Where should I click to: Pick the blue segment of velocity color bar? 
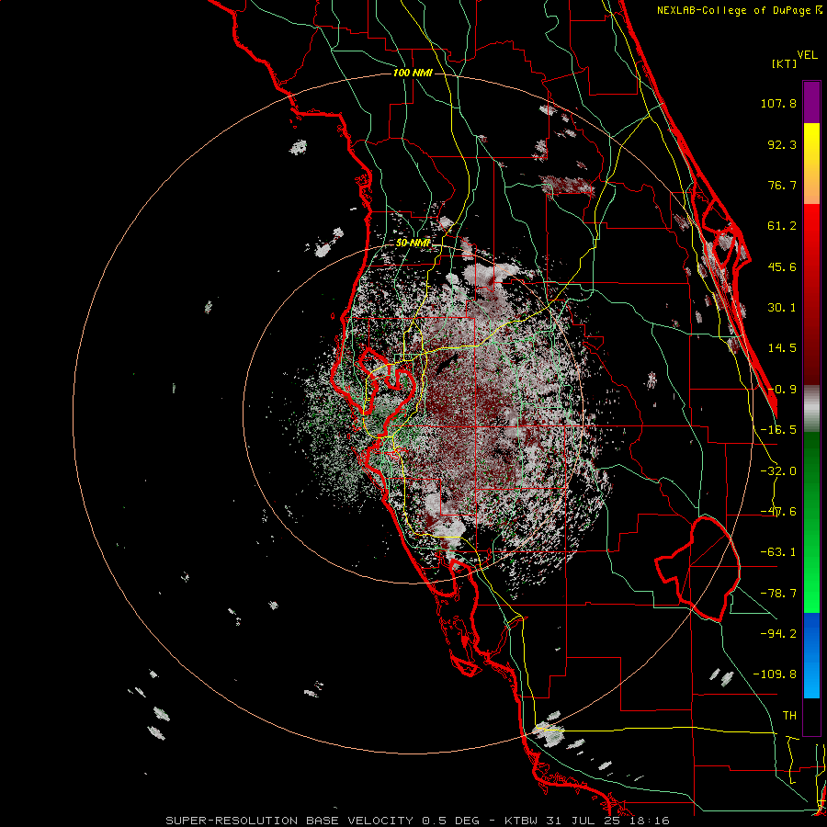coord(811,655)
